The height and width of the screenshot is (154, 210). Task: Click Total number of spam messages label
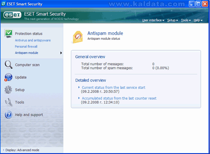107,68
